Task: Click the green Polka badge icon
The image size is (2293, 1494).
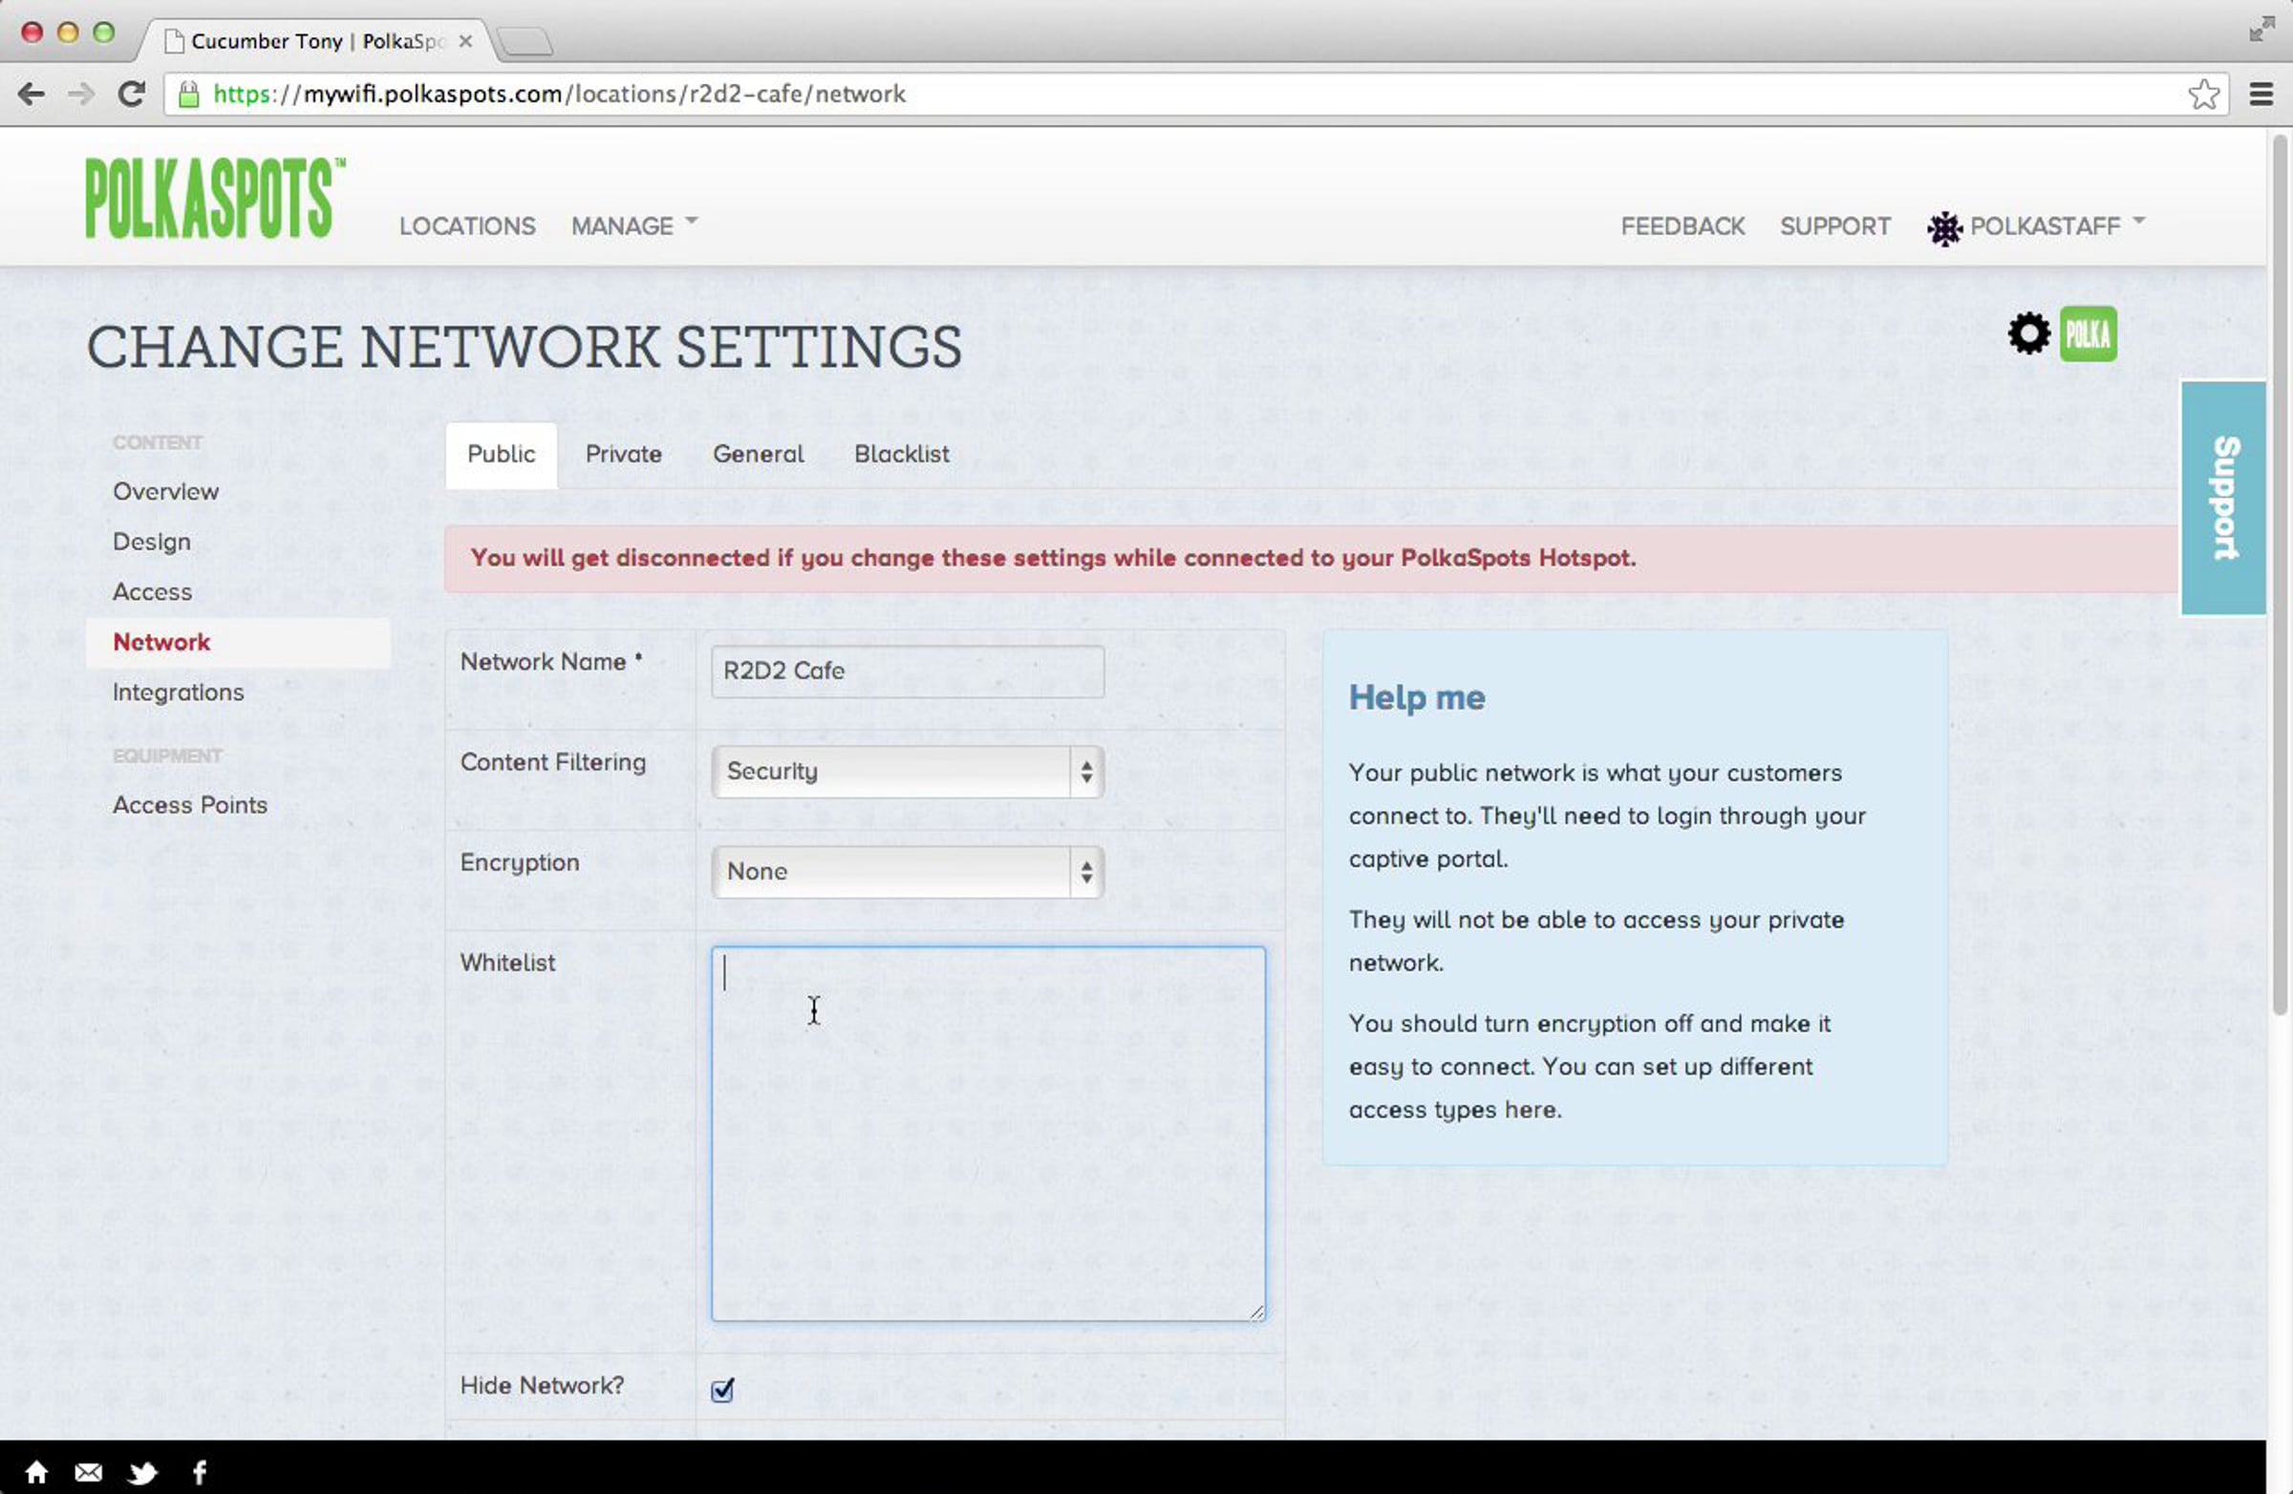Action: pos(2087,334)
